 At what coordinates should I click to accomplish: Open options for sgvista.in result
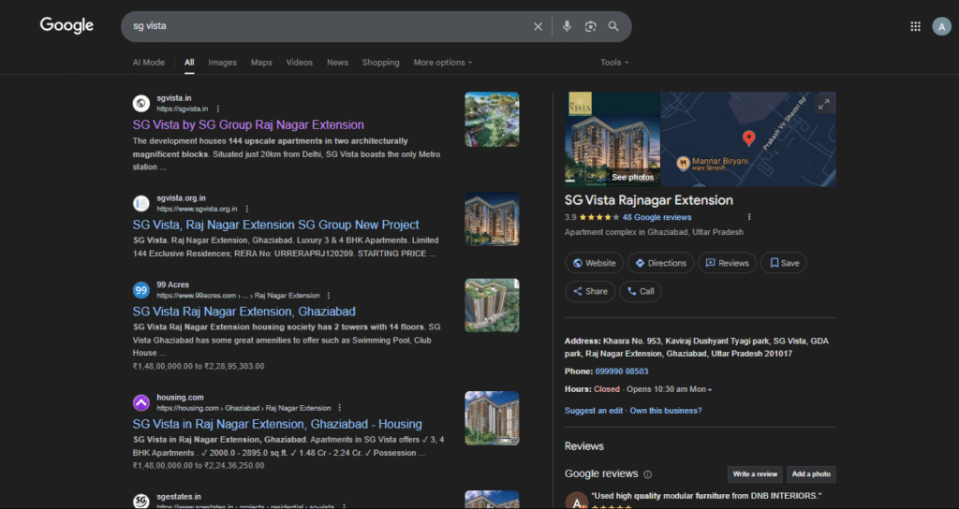(218, 109)
